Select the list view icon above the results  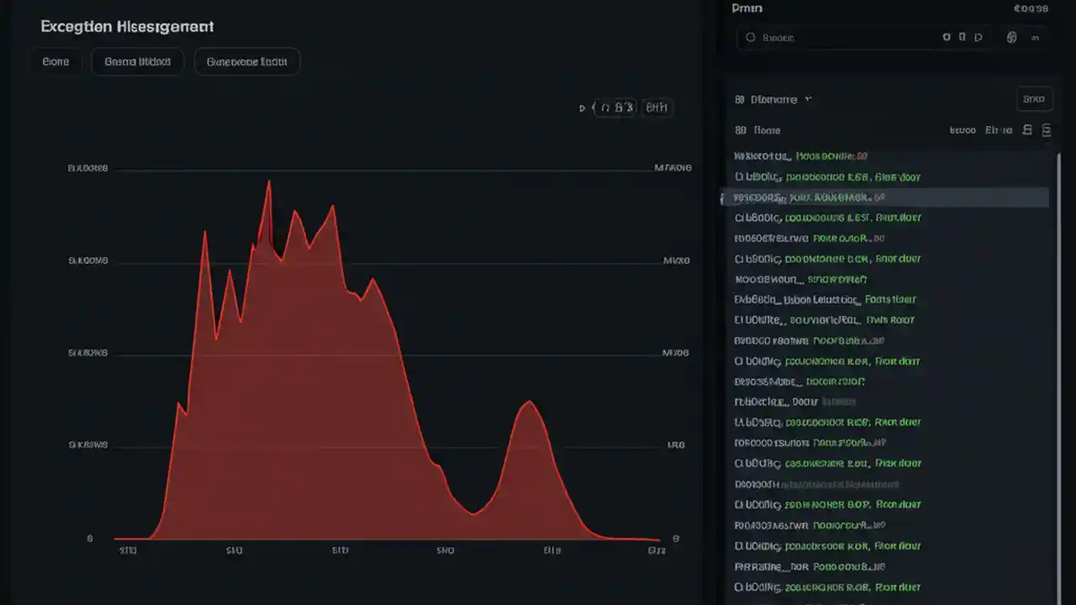(x=1027, y=129)
